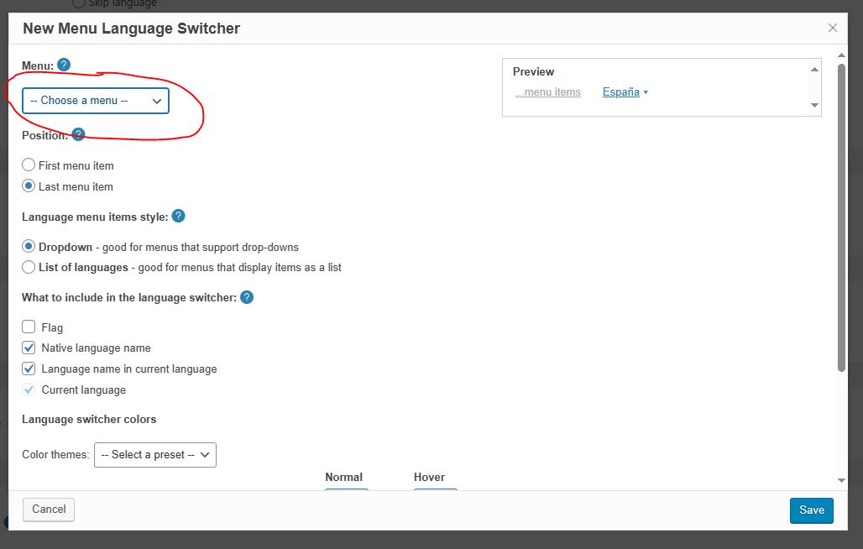Open the Choose a menu dropdown
The height and width of the screenshot is (549, 863).
pos(96,101)
